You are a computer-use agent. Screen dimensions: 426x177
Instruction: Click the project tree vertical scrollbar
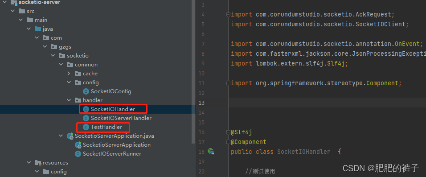[193, 72]
